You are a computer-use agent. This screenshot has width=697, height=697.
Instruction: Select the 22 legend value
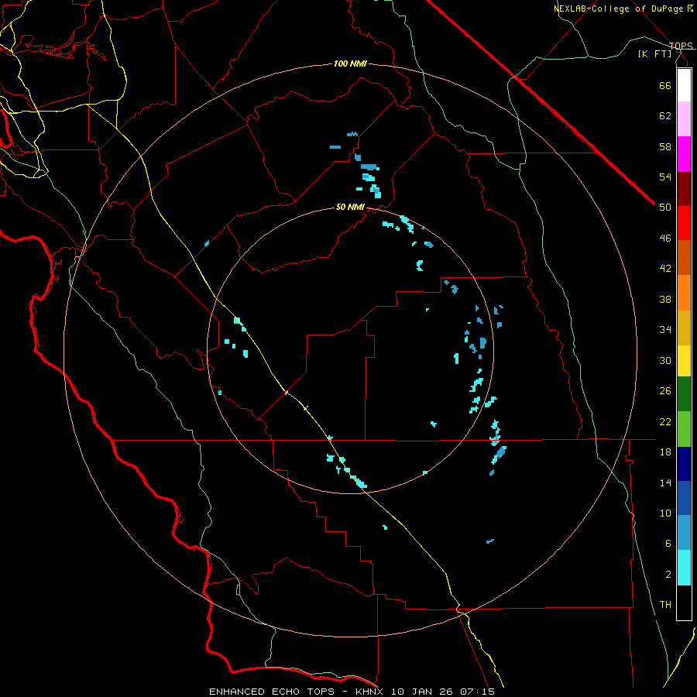pyautogui.click(x=665, y=421)
